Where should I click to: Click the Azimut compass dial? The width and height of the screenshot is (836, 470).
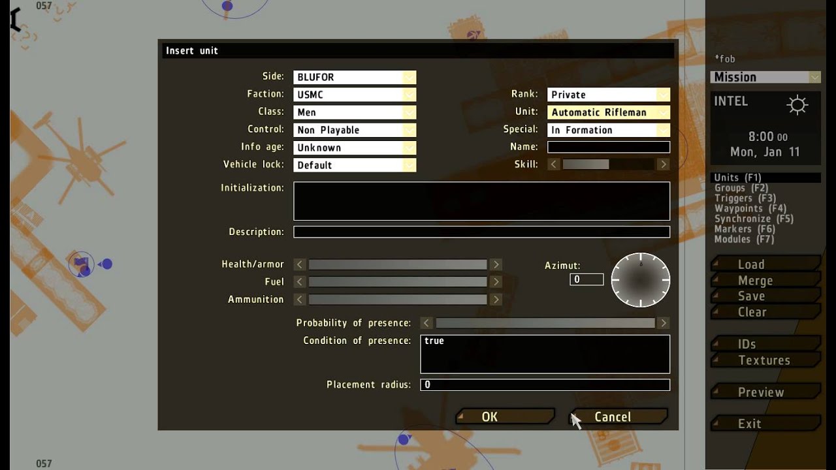click(x=641, y=280)
